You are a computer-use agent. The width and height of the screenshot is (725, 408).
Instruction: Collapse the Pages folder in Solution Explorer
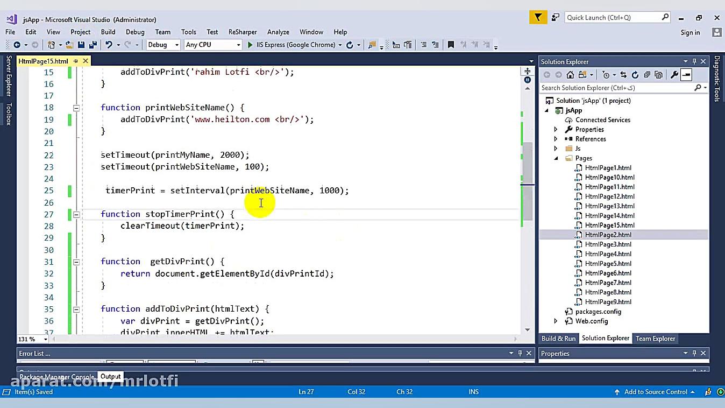pos(556,158)
